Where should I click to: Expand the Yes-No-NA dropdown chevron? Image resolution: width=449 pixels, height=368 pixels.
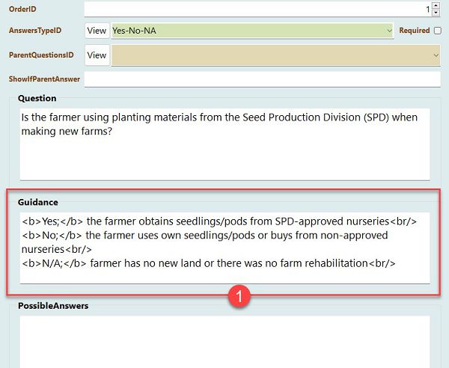coord(389,31)
